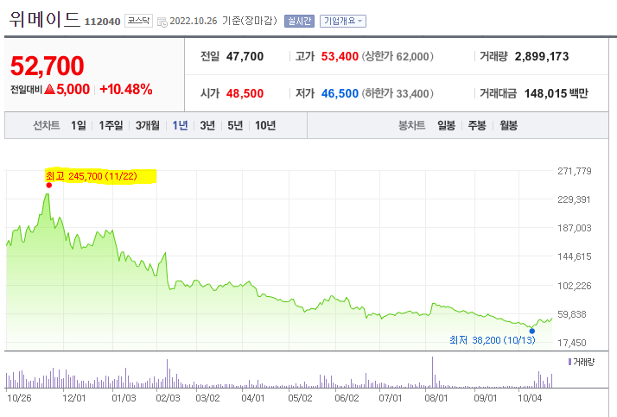Select the 1년 chart range
The width and height of the screenshot is (617, 417).
coord(180,125)
